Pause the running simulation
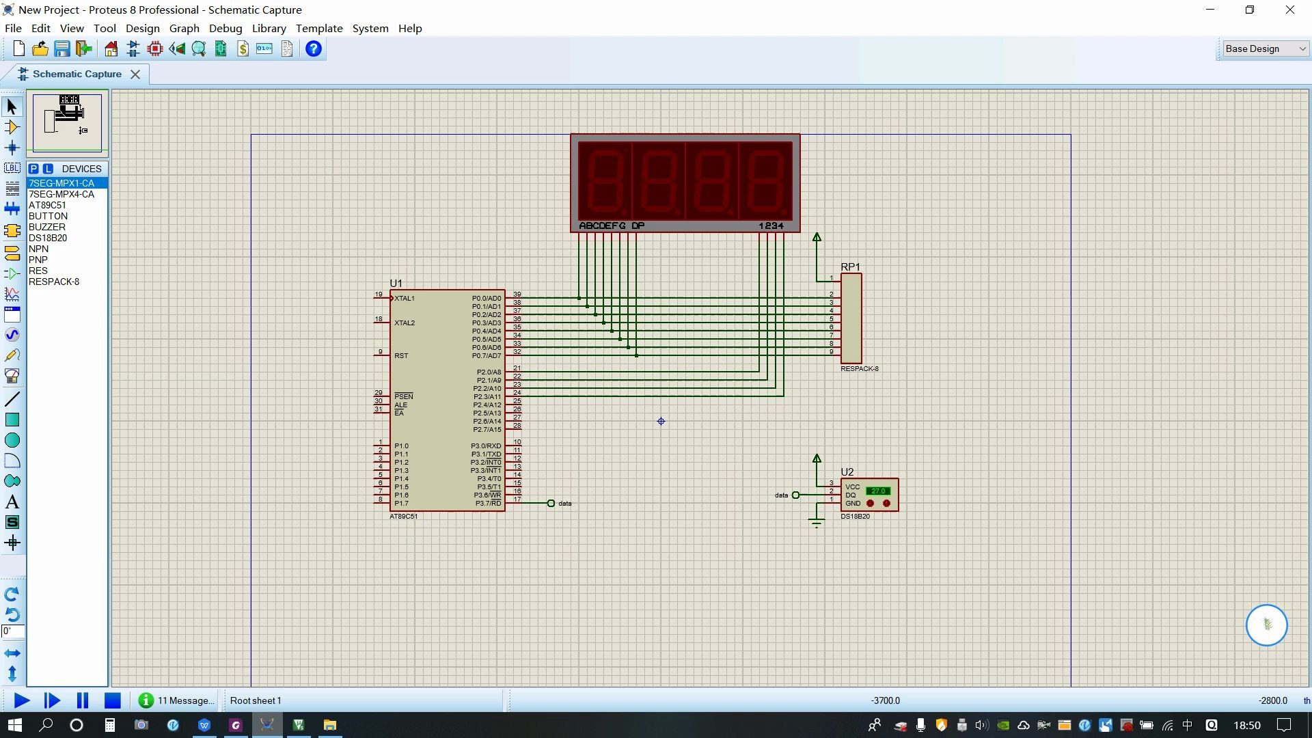The image size is (1312, 738). (83, 700)
